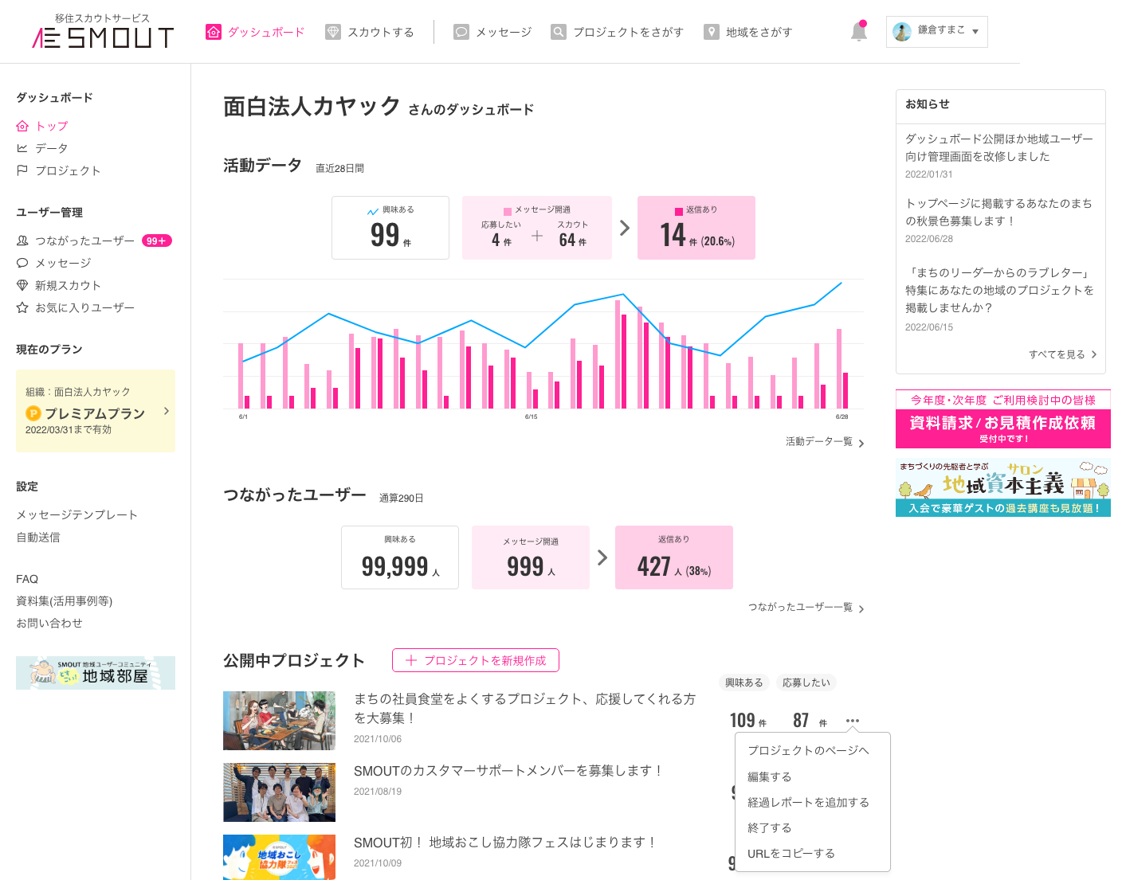1122x880 pixels.
Task: Click the three-dot more icon for first project
Action: [853, 721]
